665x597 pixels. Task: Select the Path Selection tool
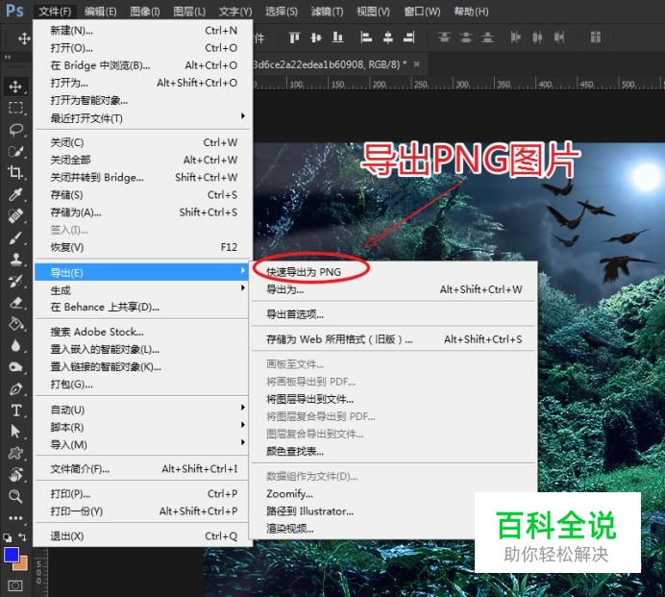15,432
